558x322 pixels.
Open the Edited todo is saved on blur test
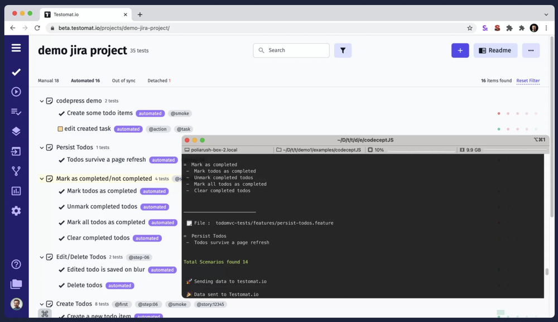[106, 270]
